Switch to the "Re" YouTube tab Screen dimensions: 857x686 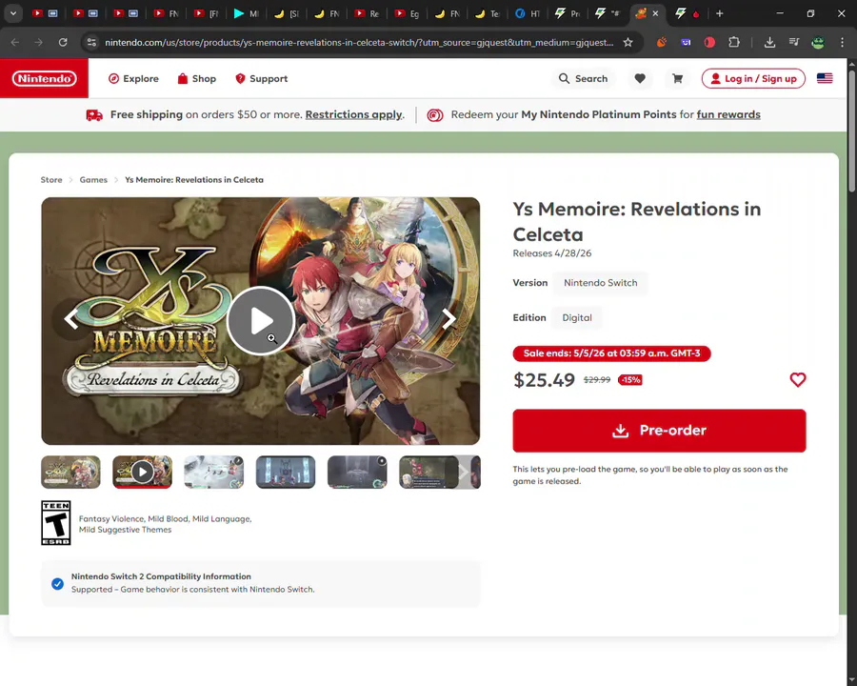367,13
